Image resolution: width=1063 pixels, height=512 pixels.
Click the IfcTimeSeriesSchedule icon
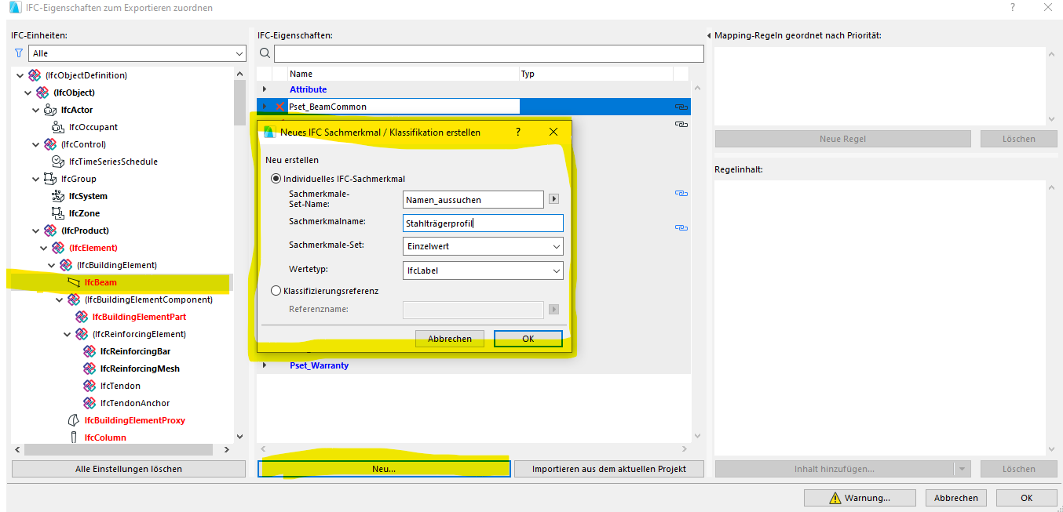pos(58,162)
